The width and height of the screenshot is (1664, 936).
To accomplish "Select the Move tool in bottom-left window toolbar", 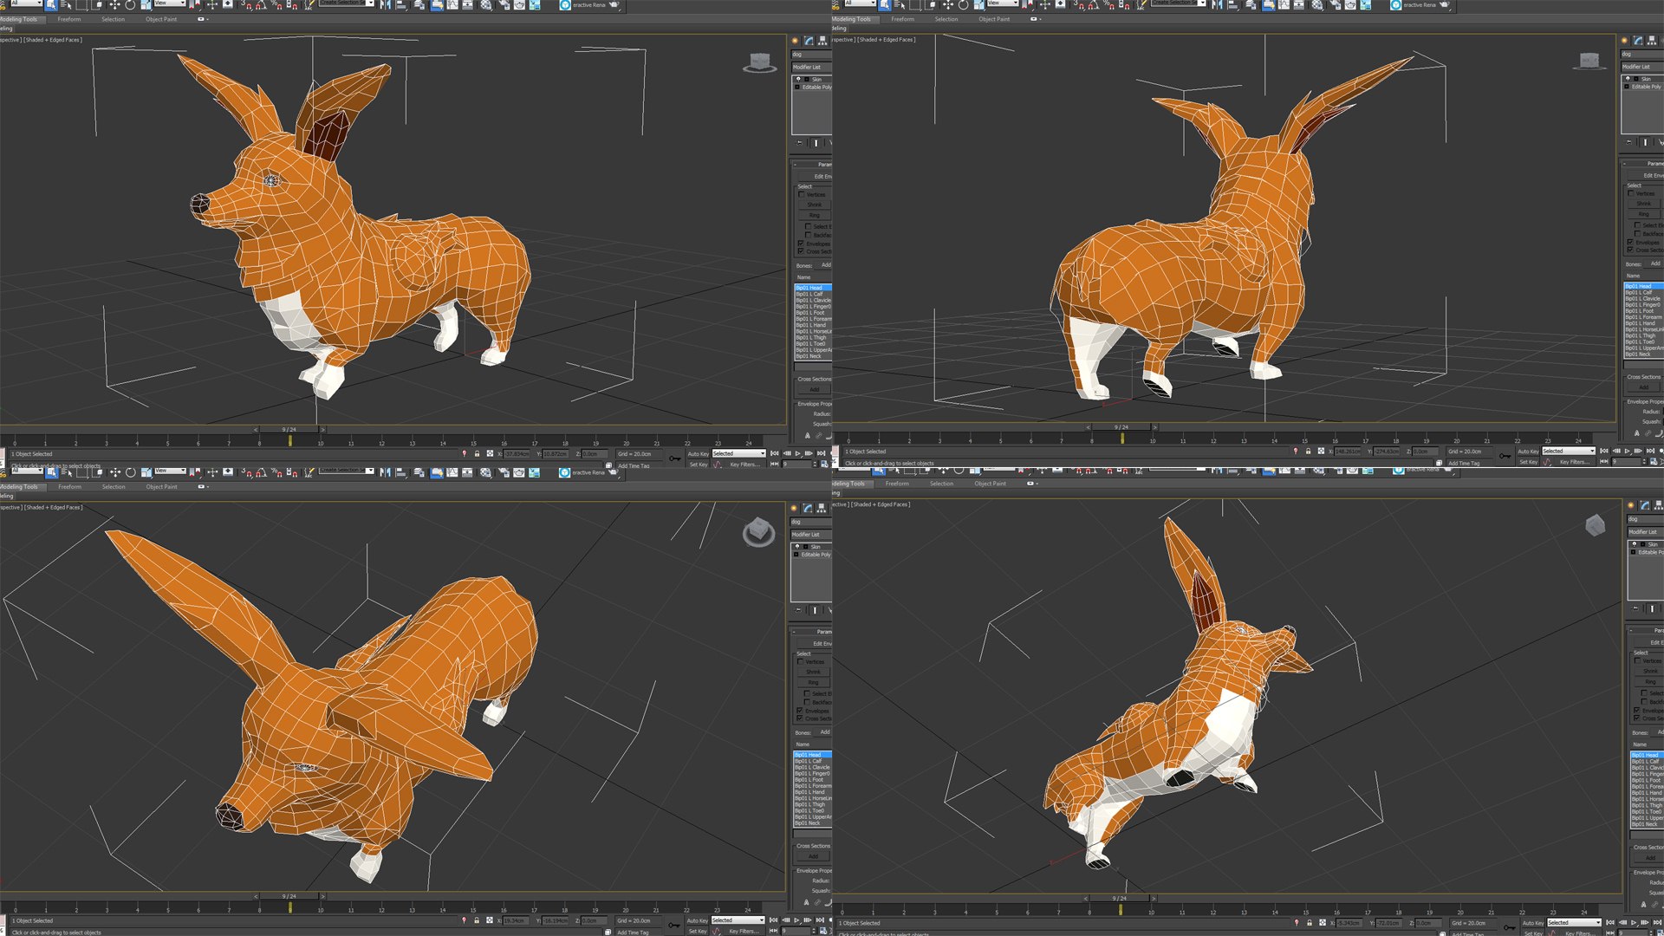I will point(114,472).
